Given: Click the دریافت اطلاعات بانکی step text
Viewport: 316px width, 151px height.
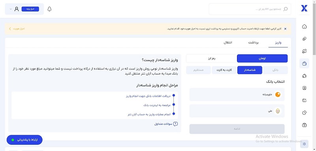Looking at the screenshot, I should [x=148, y=96].
